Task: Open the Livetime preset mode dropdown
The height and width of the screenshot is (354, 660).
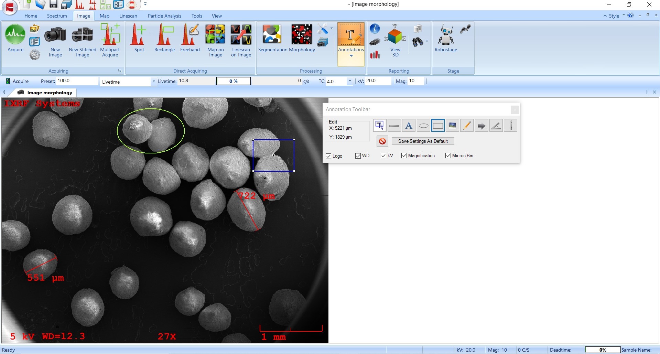Action: [153, 82]
